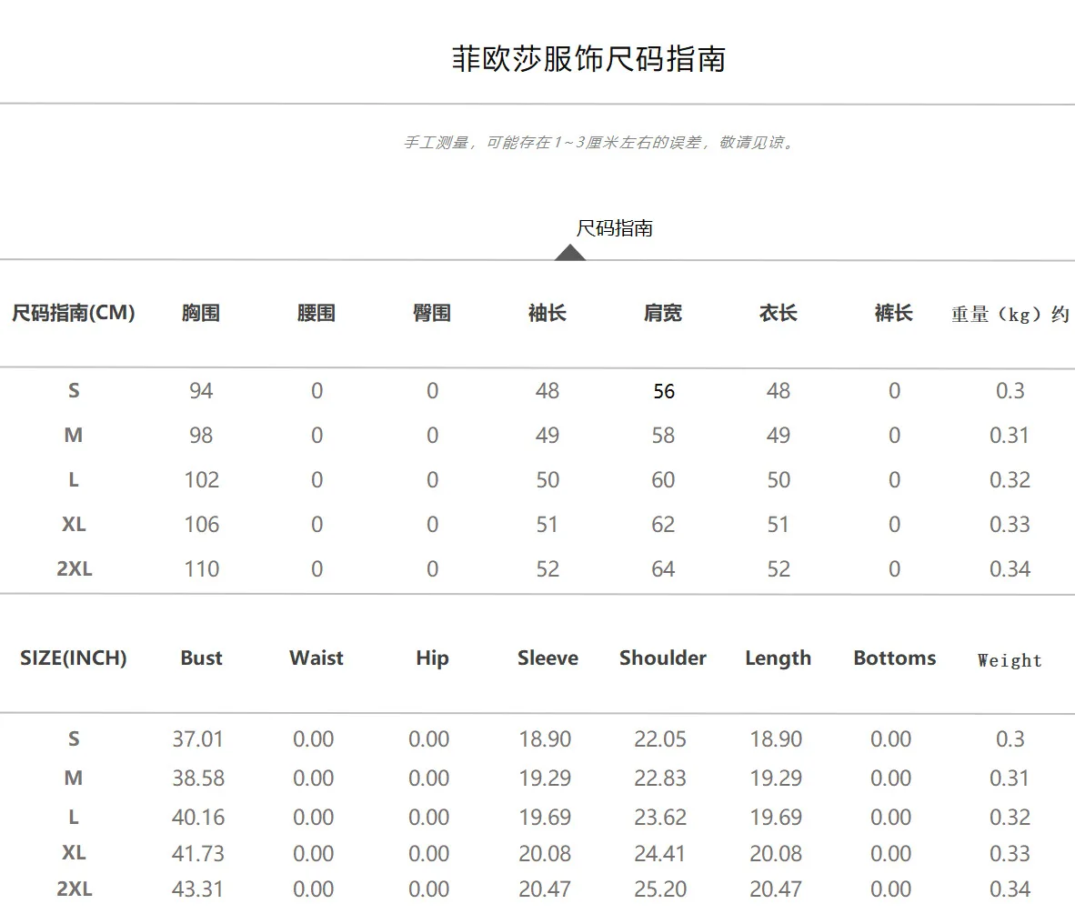The height and width of the screenshot is (914, 1075).
Task: Select the 尺码指南(CM) table header
Action: point(74,313)
